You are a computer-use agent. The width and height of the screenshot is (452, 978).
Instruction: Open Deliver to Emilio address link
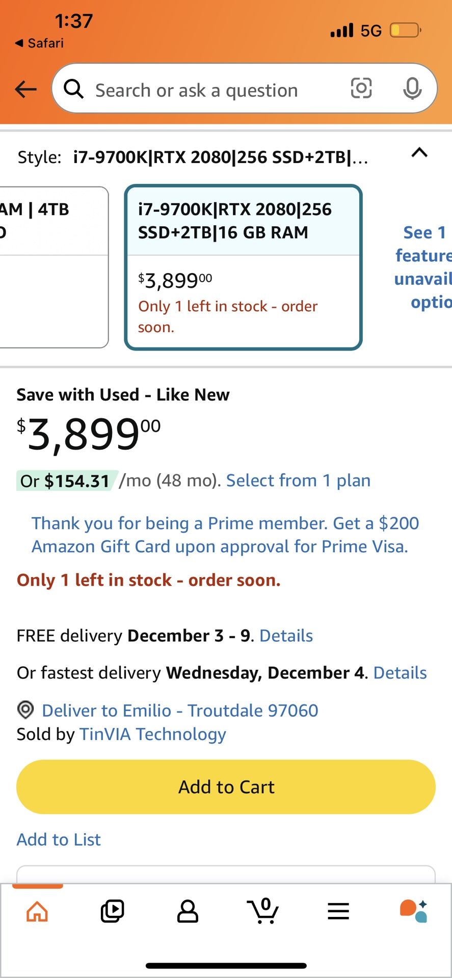pyautogui.click(x=180, y=710)
